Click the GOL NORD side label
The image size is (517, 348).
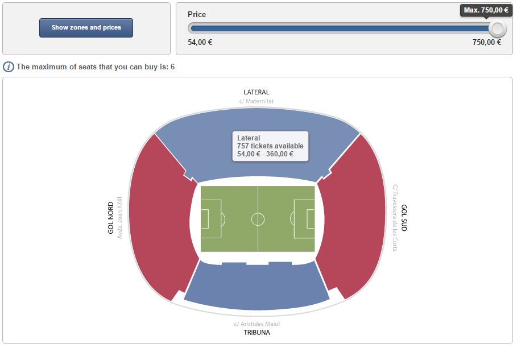pyautogui.click(x=111, y=219)
